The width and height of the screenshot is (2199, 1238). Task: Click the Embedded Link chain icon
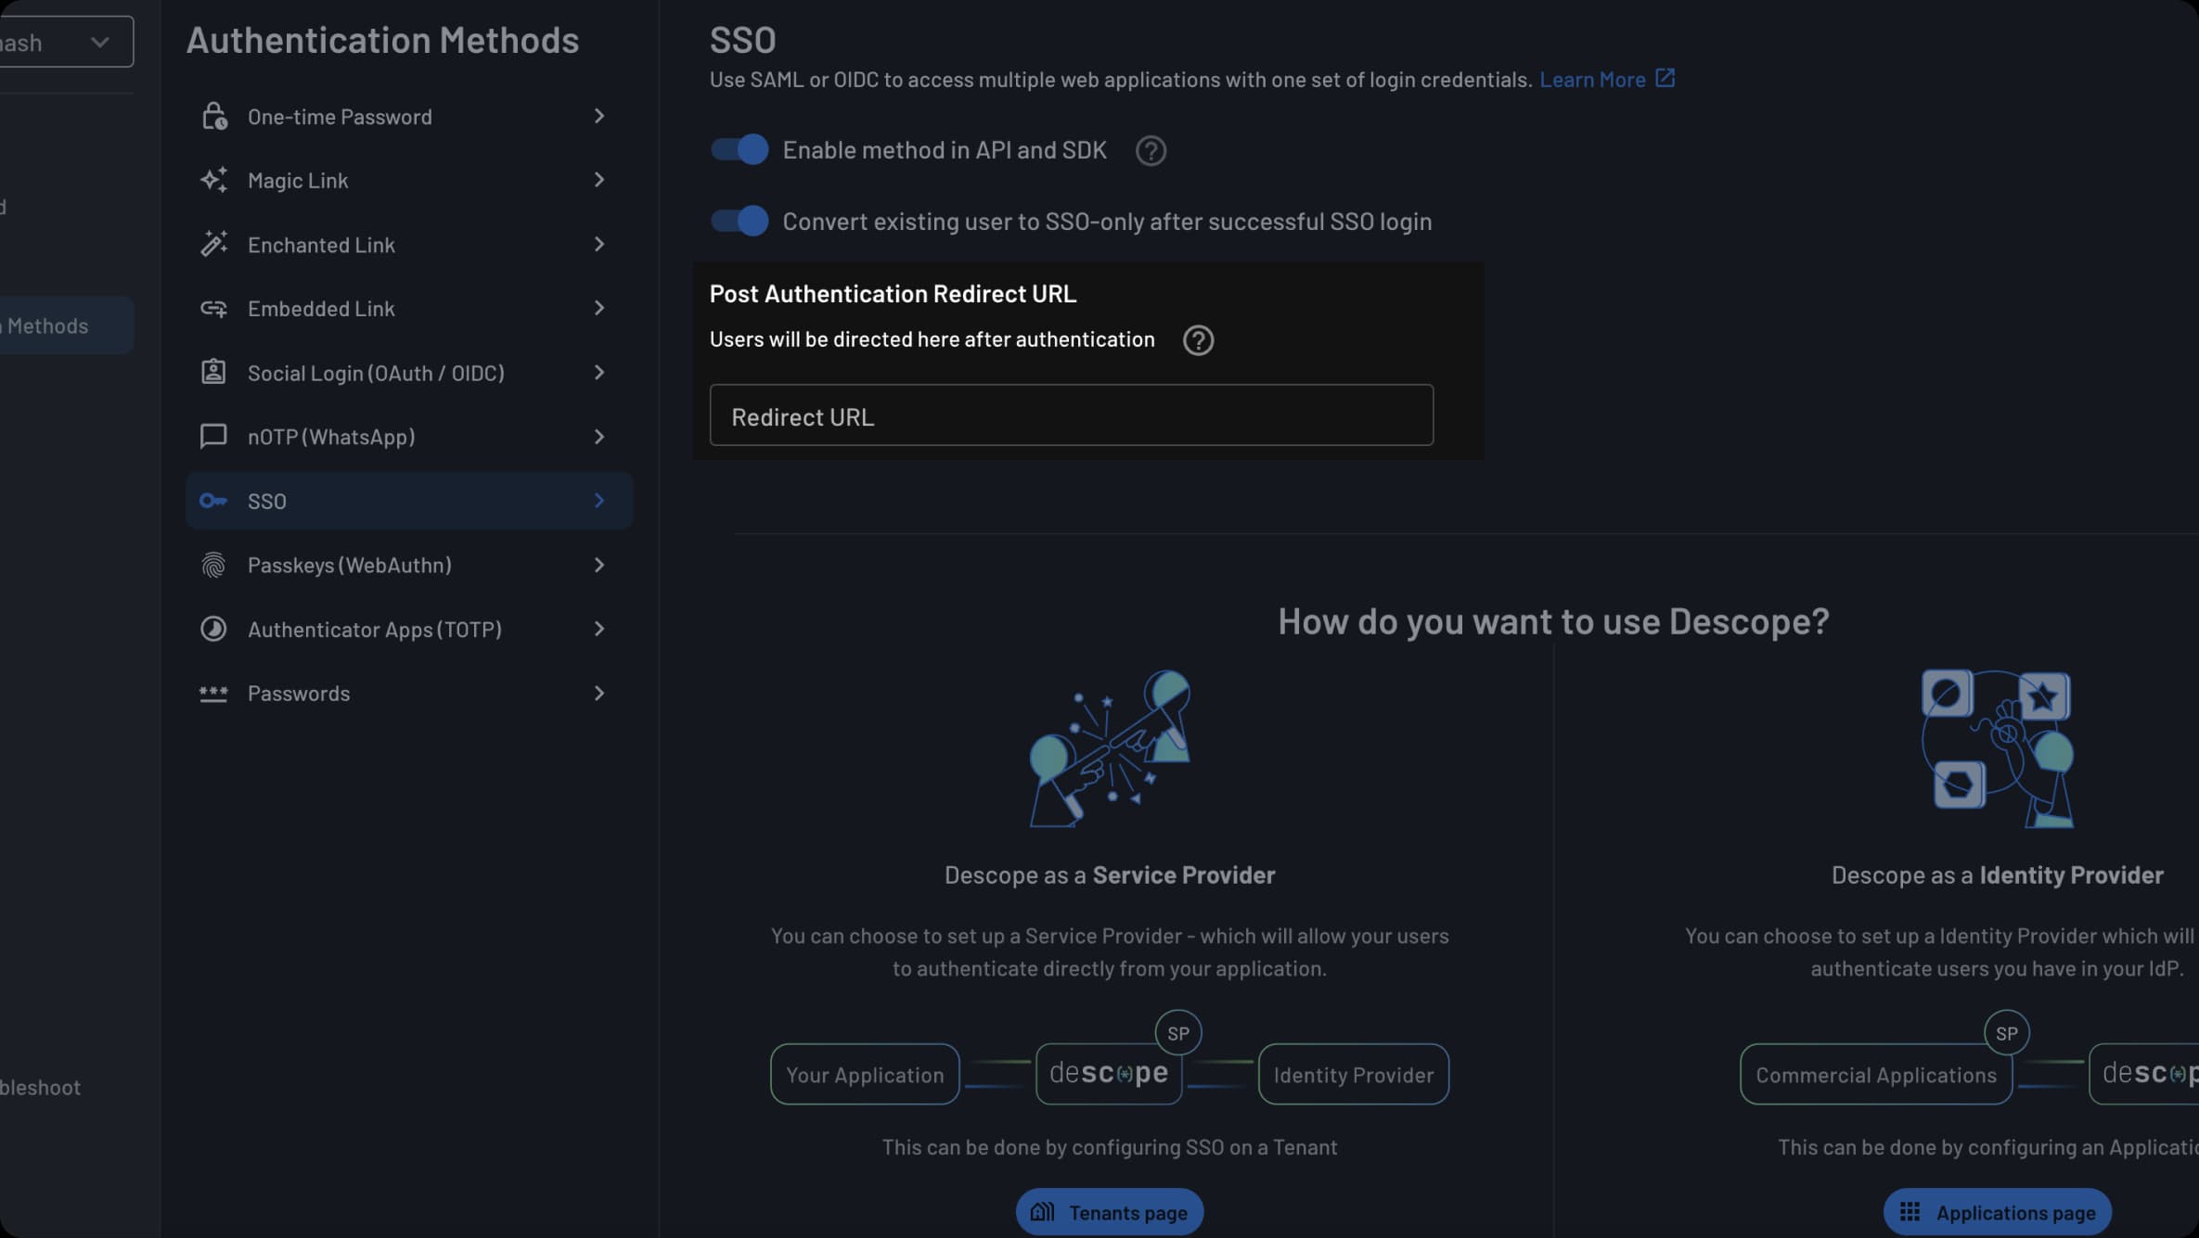214,308
